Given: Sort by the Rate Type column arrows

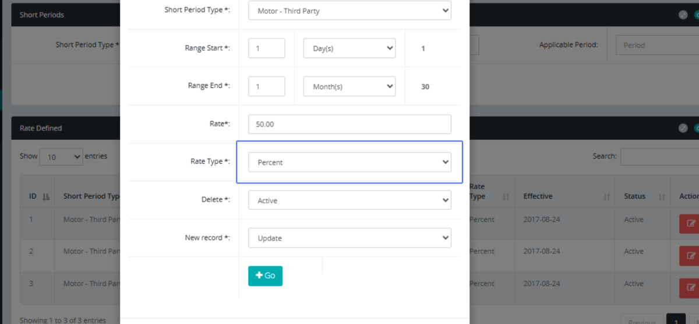Looking at the screenshot, I should coord(505,197).
